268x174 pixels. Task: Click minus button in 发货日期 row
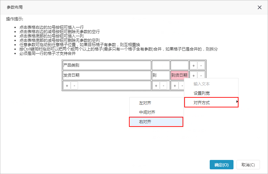(201, 76)
